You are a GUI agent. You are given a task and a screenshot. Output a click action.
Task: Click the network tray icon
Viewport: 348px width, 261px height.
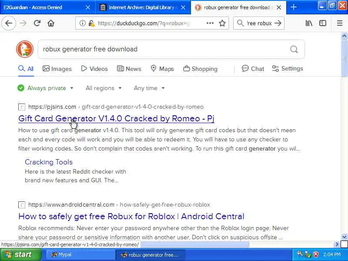[x=308, y=254]
